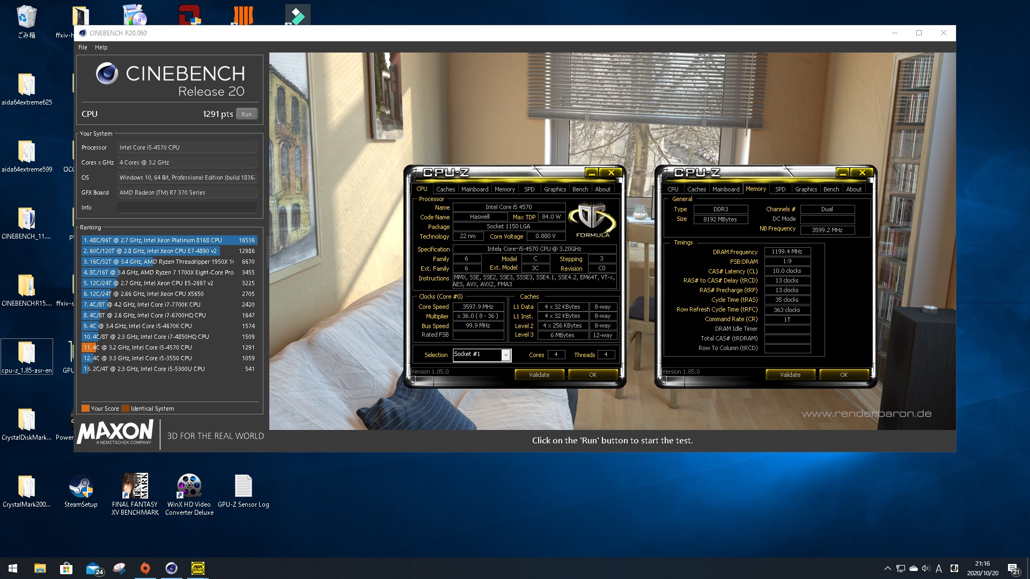The image size is (1030, 579).
Task: Switch to Cinebench taskbar icon
Action: pyautogui.click(x=172, y=568)
